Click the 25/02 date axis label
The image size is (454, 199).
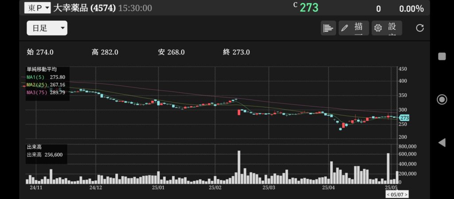(215, 188)
